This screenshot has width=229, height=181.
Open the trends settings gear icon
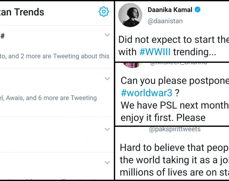[x=104, y=12]
